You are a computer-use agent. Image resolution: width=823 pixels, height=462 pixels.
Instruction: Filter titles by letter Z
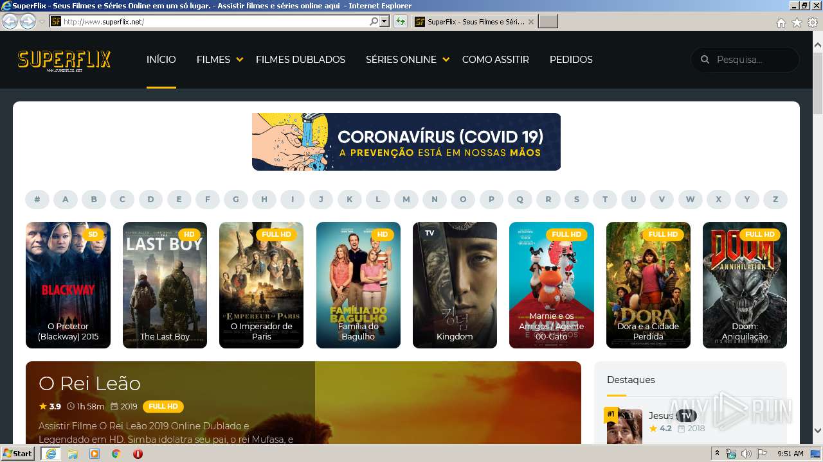775,200
